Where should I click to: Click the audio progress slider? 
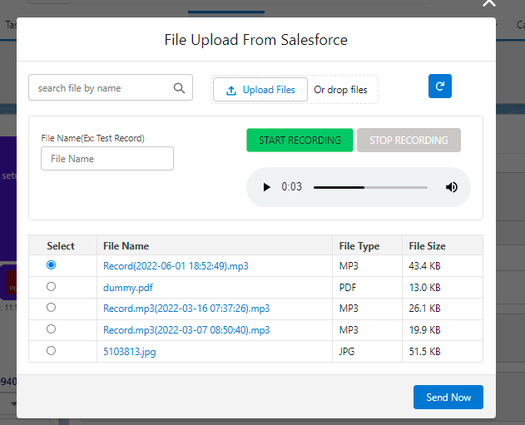[x=370, y=187]
